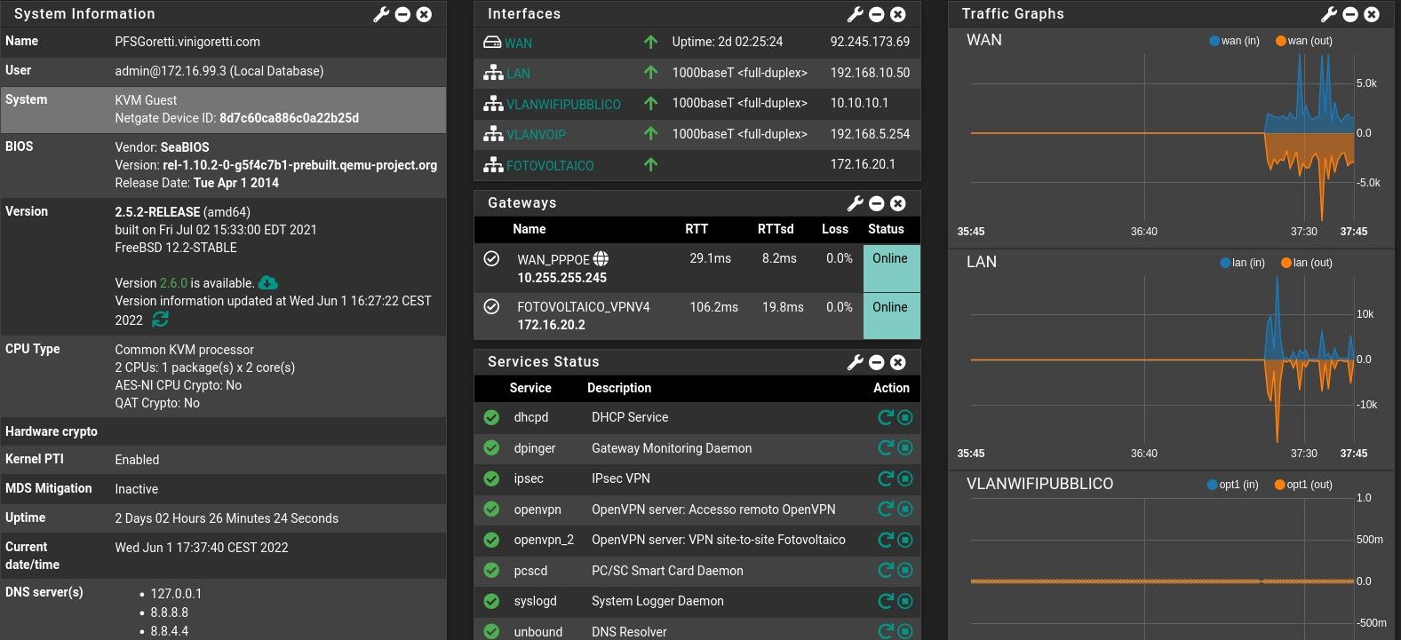1401x640 pixels.
Task: Select the gateway address 10.255.255.245
Action: coord(561,277)
